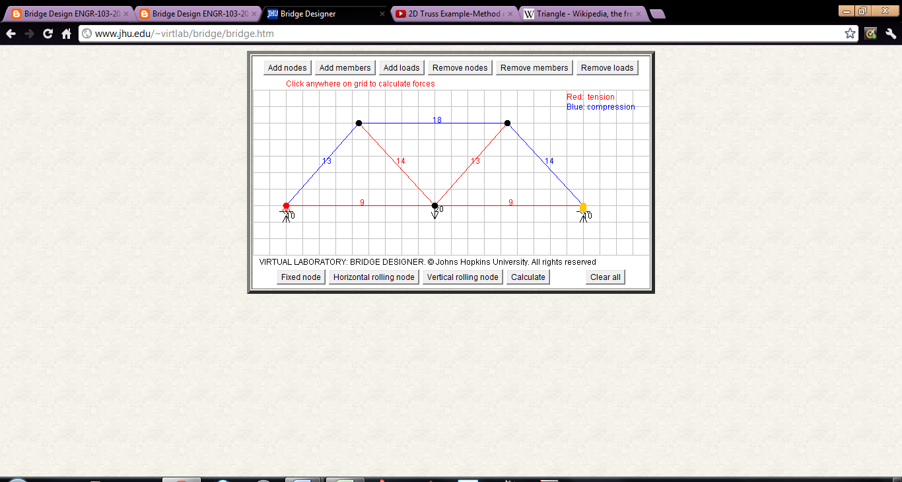The height and width of the screenshot is (482, 902).
Task: Switch to the first Bridge Design ENGR-103 tab
Action: pyautogui.click(x=67, y=14)
